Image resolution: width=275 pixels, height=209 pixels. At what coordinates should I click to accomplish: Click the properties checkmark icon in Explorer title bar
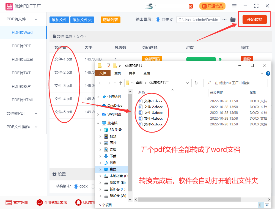[109, 66]
